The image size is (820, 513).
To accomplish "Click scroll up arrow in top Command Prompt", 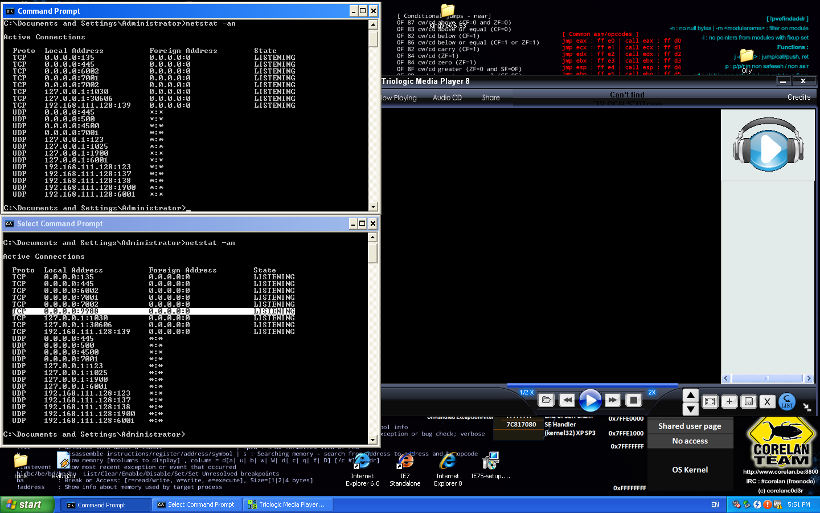I will 374,25.
